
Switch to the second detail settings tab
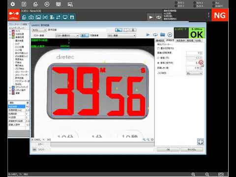pos(170,40)
